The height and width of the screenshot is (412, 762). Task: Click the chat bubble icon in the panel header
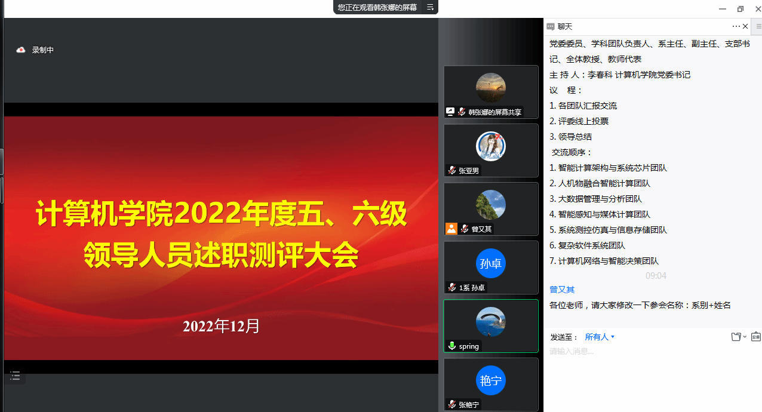[x=550, y=27]
